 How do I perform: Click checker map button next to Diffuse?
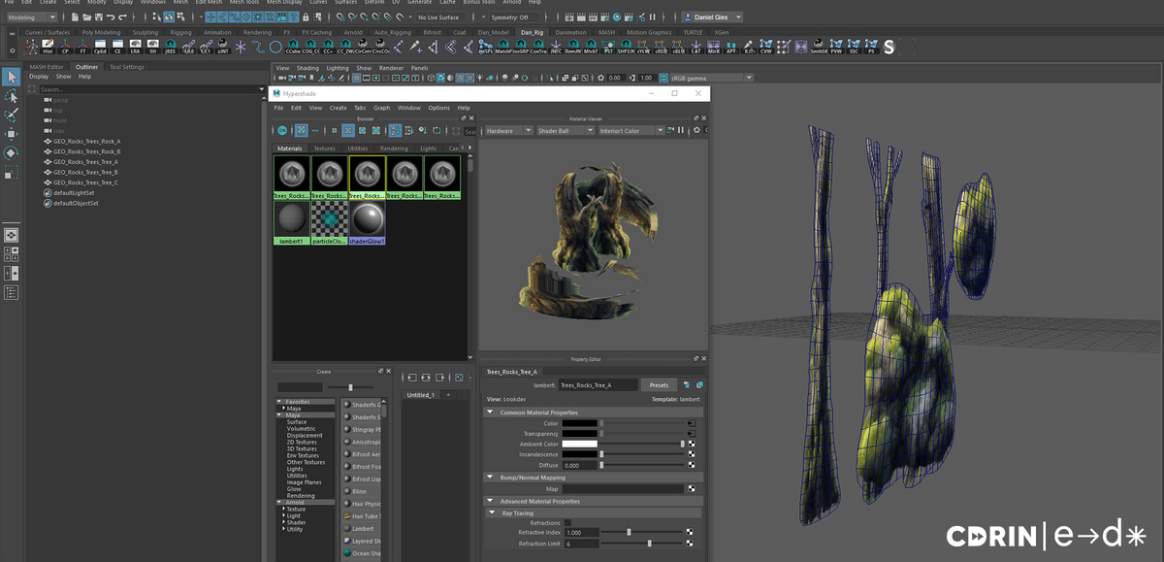click(692, 465)
